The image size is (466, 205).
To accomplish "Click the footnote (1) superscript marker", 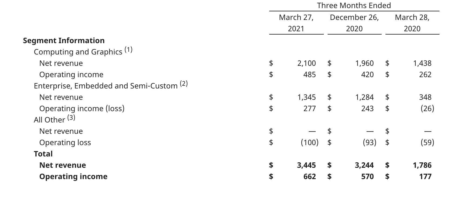I will pyautogui.click(x=128, y=50).
